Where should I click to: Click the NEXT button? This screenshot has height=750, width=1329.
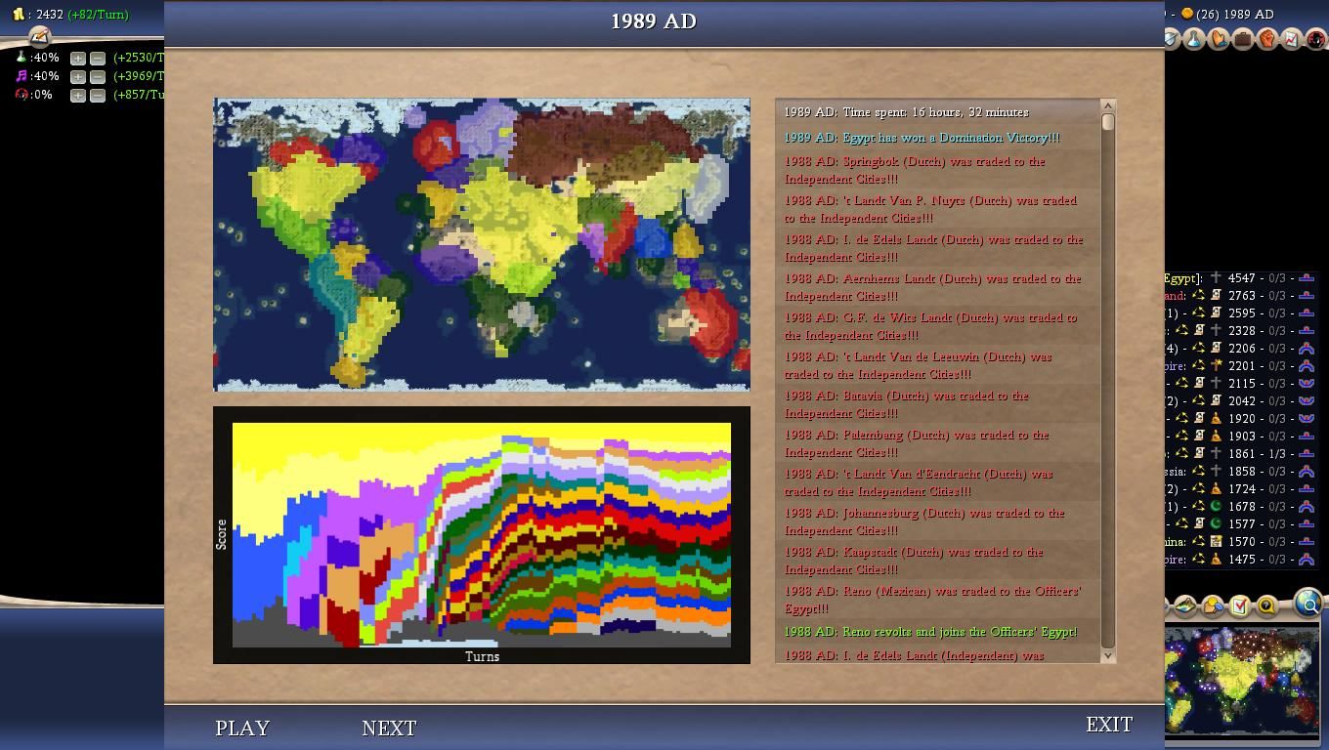click(389, 728)
